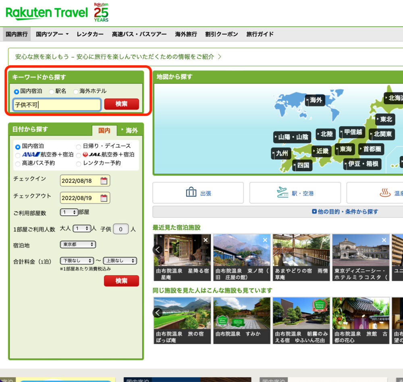This screenshot has height=382, width=403.
Task: Open the 大人 adult count dropdown
Action: click(82, 228)
